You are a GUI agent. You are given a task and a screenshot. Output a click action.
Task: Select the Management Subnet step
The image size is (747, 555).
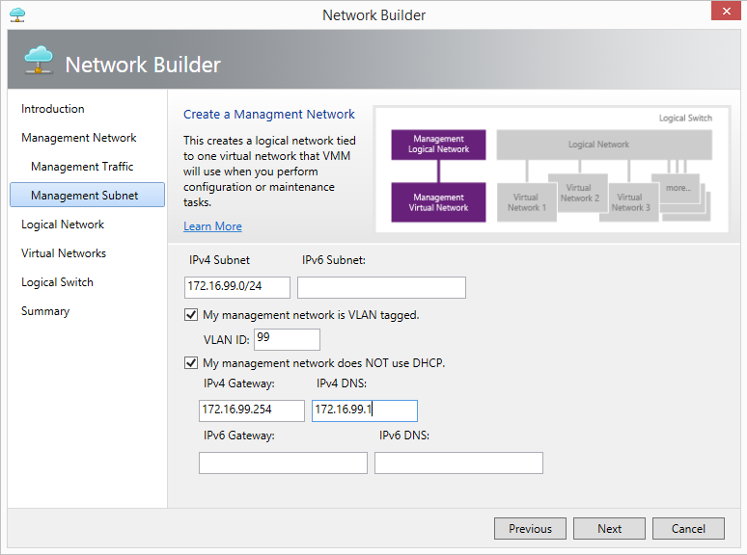pos(85,196)
